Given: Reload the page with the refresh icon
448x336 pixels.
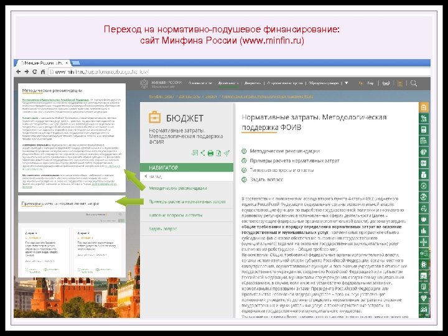Looking at the screenshot, I should 35,72.
